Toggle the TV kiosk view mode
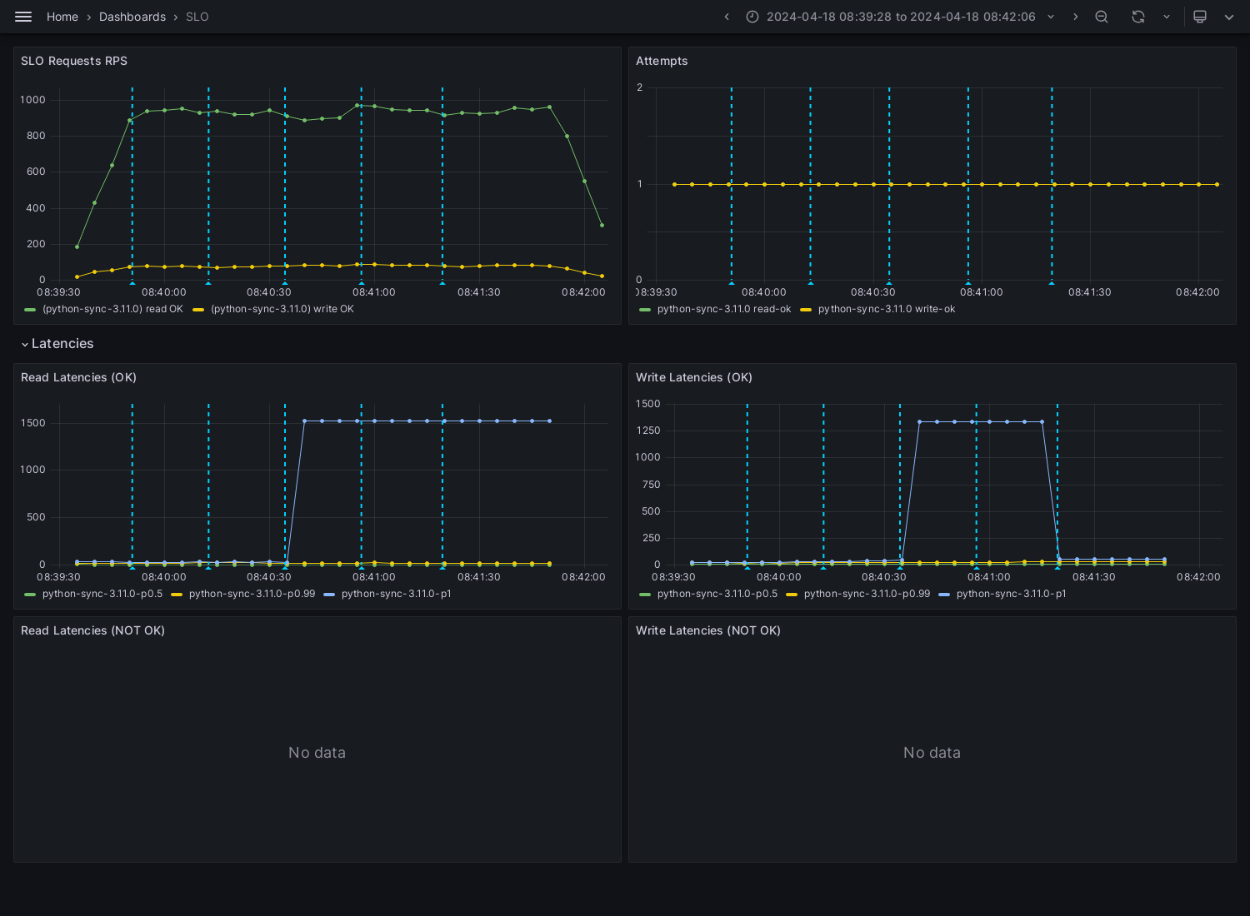The width and height of the screenshot is (1250, 916). (1200, 17)
